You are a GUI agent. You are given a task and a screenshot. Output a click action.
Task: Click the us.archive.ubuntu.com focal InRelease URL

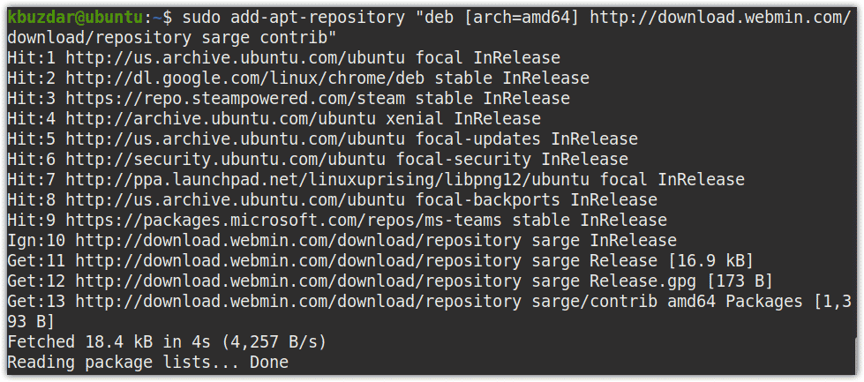tap(236, 58)
